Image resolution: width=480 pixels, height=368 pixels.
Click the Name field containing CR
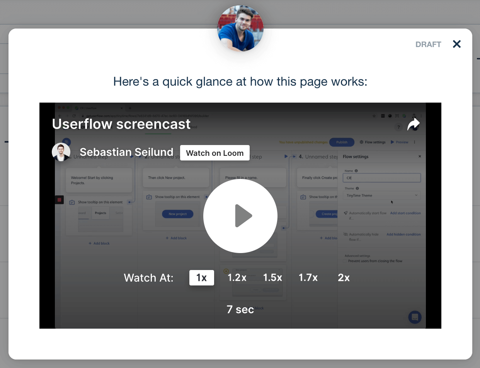tap(381, 178)
